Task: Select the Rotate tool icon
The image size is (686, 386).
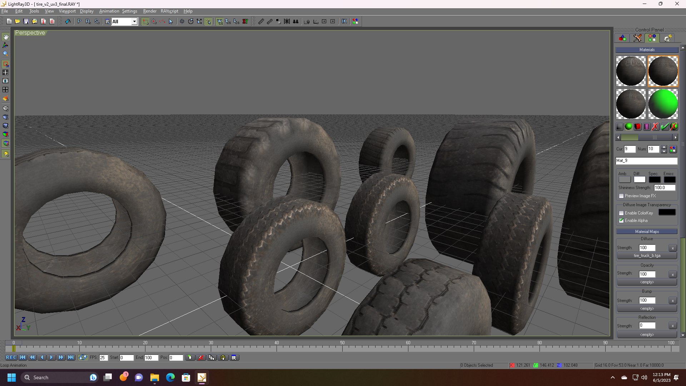Action: (191, 21)
